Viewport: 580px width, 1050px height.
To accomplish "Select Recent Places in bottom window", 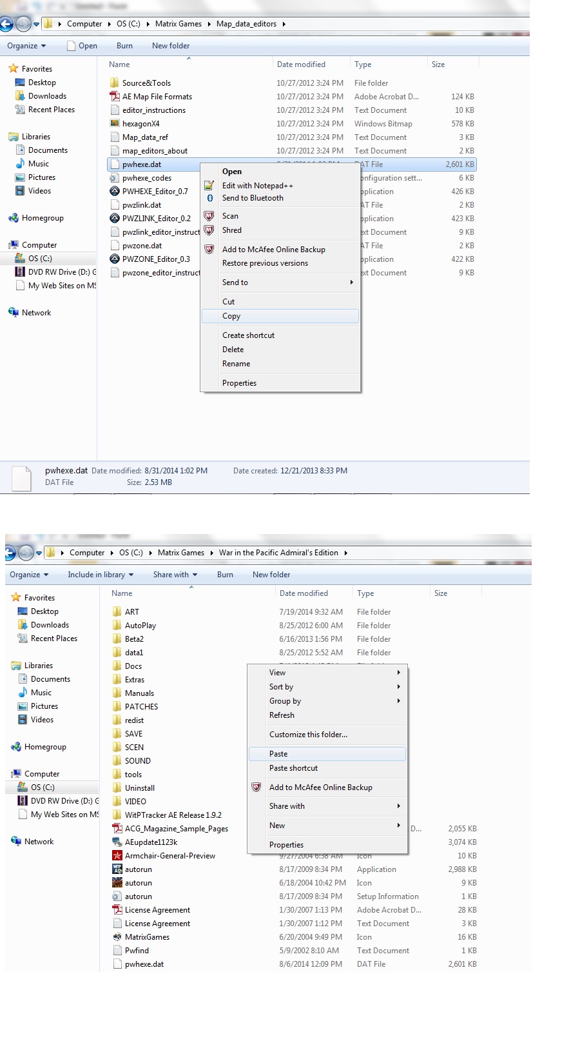I will (54, 639).
